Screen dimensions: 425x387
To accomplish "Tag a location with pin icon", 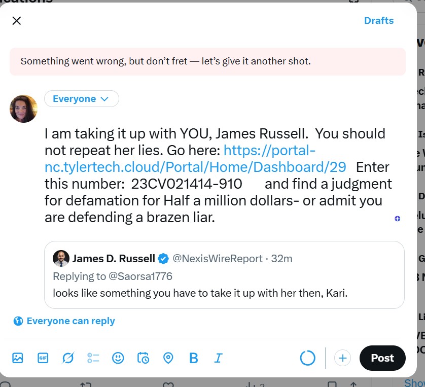I will 168,358.
